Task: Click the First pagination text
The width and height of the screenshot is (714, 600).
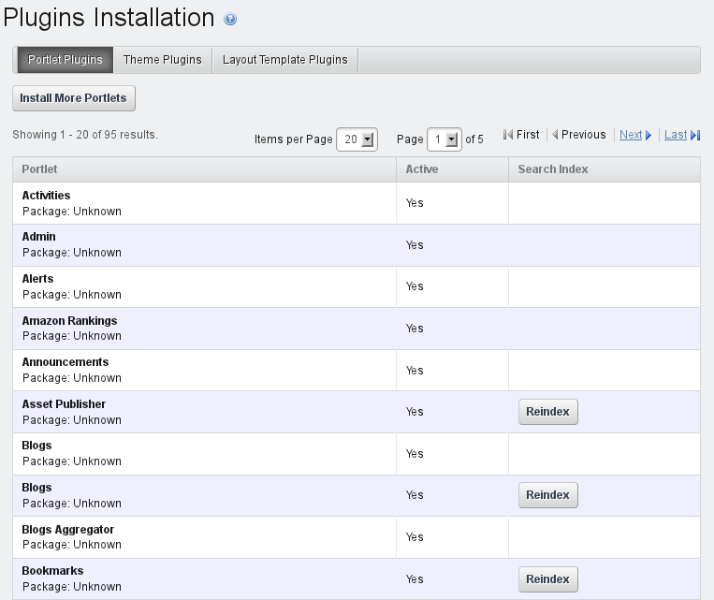Action: click(528, 135)
